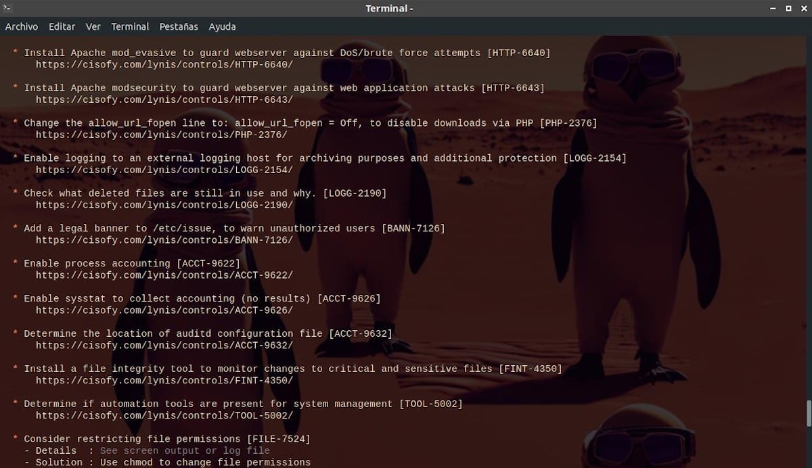Minimize the Terminal window

773,8
